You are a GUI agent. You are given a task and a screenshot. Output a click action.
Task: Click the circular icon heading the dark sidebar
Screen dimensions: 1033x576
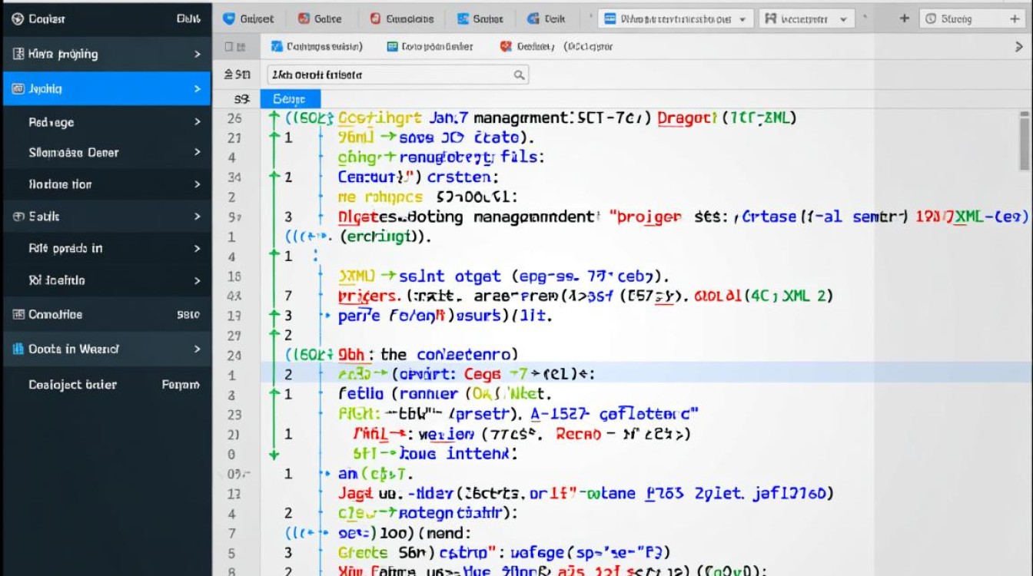point(18,19)
